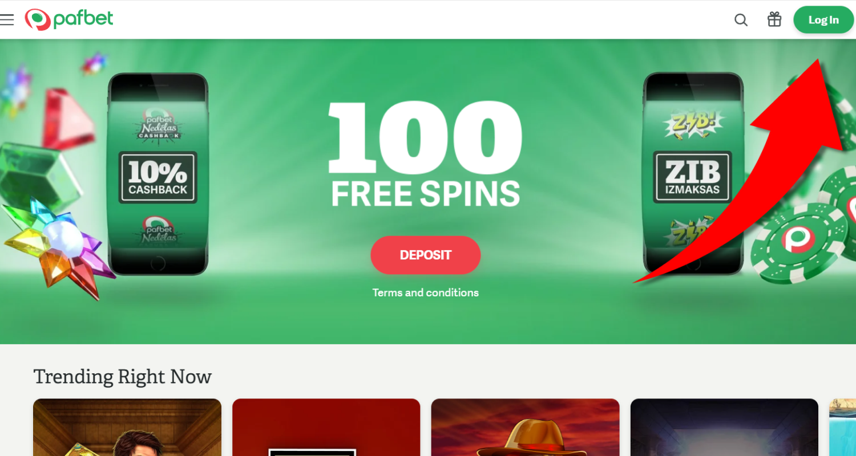This screenshot has height=456, width=856.
Task: Open the second trending game with red background
Action: [326, 427]
